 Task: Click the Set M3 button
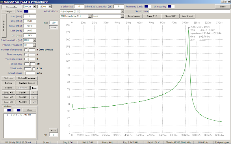coord(23,102)
